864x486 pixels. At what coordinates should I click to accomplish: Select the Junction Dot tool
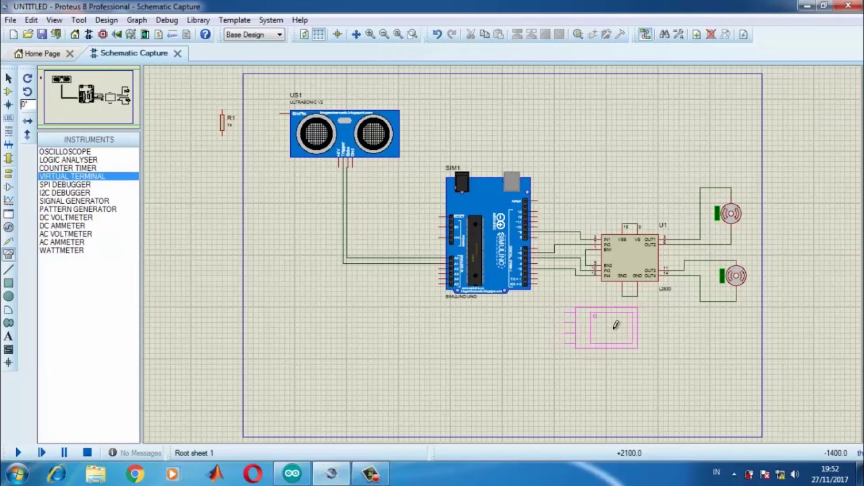pos(9,105)
